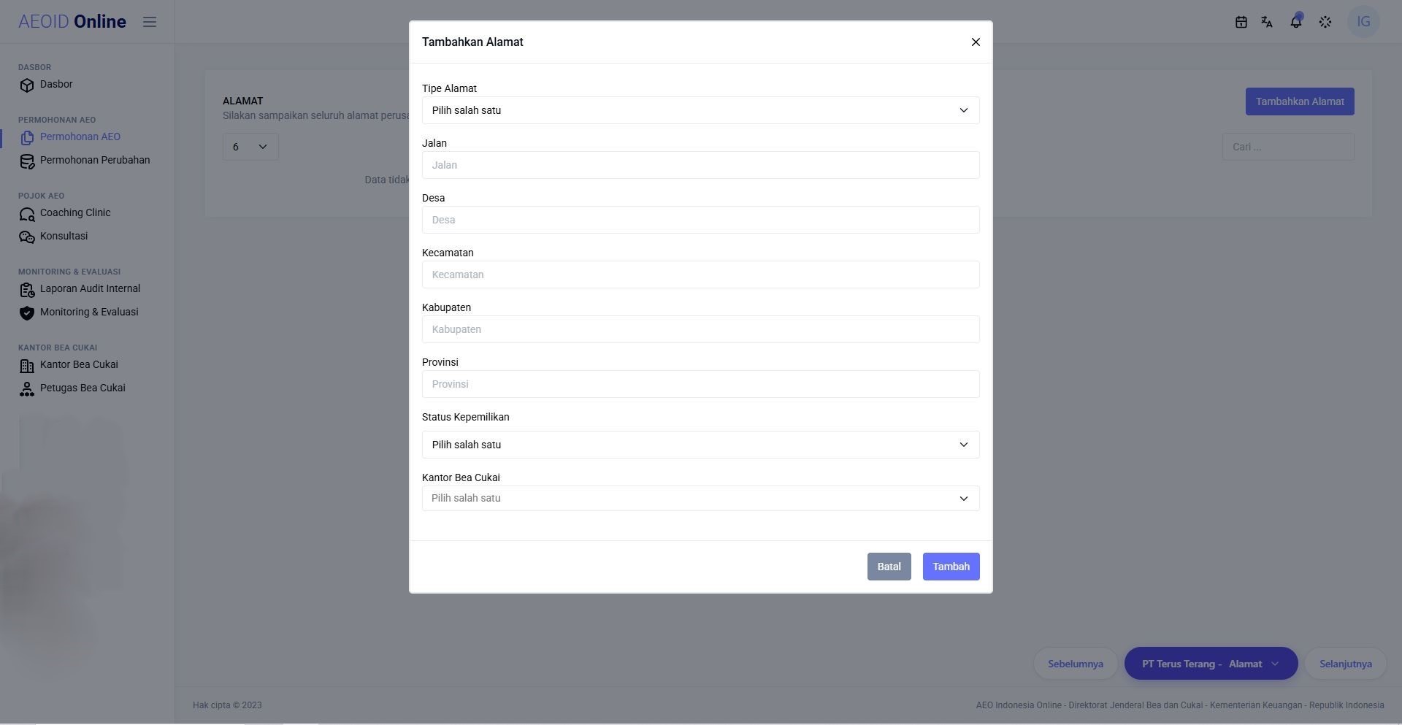Click the language translate icon
The width and height of the screenshot is (1402, 725).
pos(1267,22)
